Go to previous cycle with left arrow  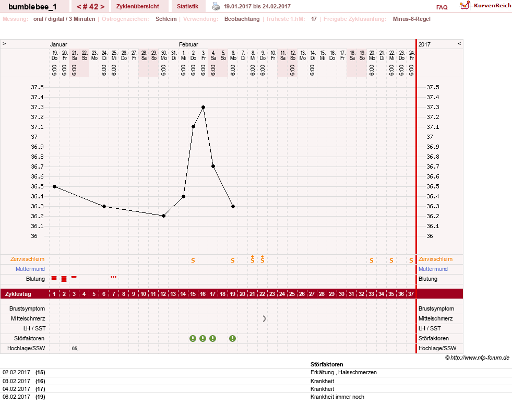(x=79, y=7)
